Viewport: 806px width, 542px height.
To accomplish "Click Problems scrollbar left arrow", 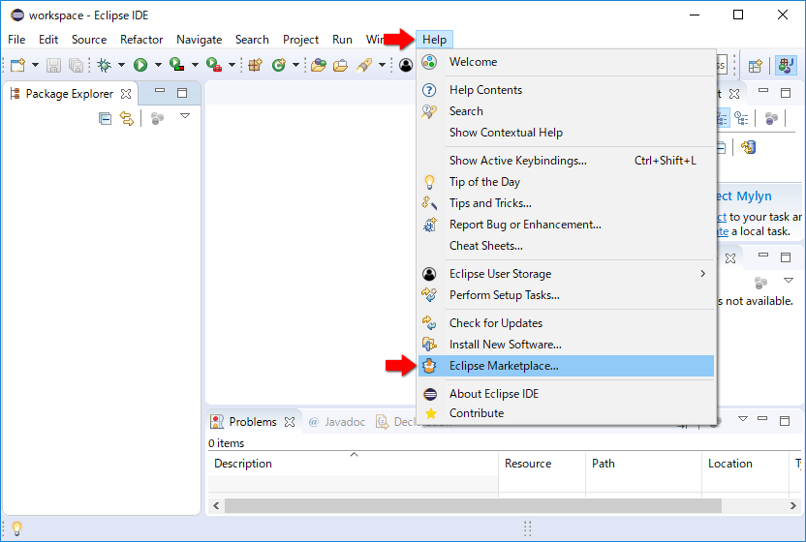I will 216,505.
